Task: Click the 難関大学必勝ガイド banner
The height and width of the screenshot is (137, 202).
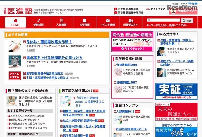Action: click(x=176, y=130)
